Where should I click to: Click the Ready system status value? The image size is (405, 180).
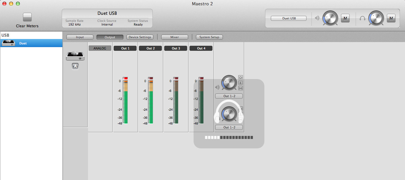tap(138, 25)
